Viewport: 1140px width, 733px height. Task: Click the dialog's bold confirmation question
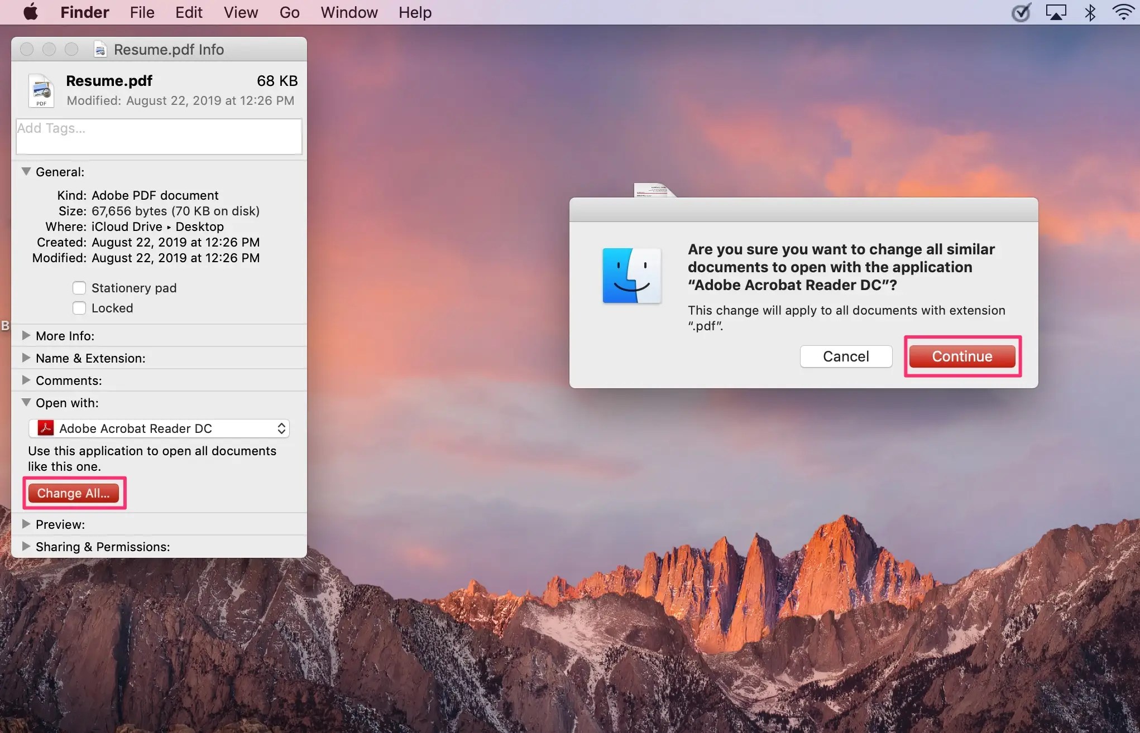(841, 267)
